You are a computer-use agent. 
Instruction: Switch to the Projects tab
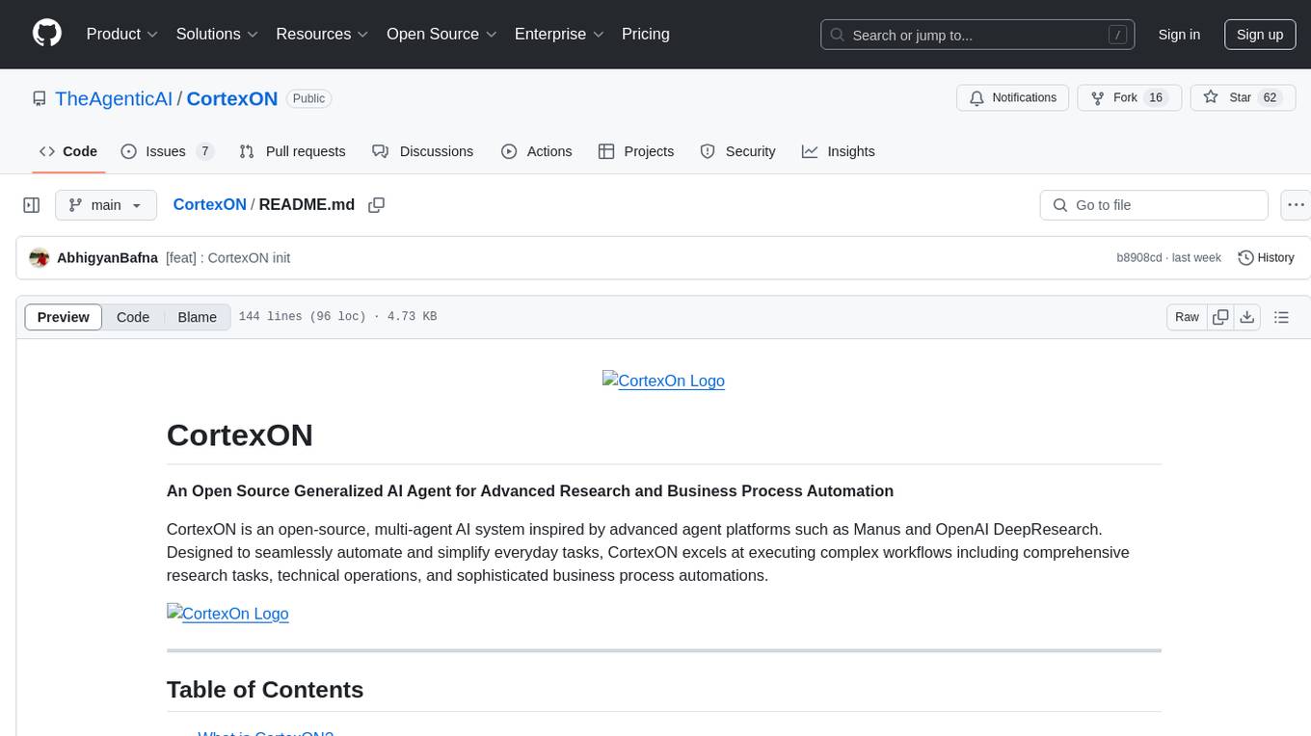point(636,151)
